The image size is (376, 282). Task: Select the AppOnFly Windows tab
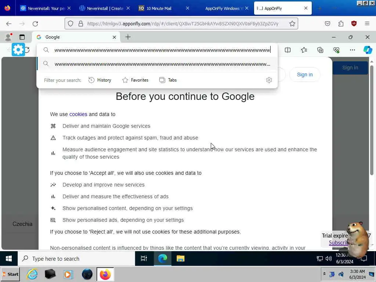pos(223,8)
